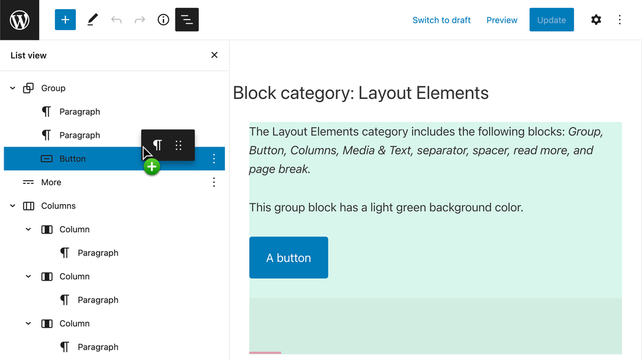Select the Group block icon
The width and height of the screenshot is (642, 360).
point(28,88)
